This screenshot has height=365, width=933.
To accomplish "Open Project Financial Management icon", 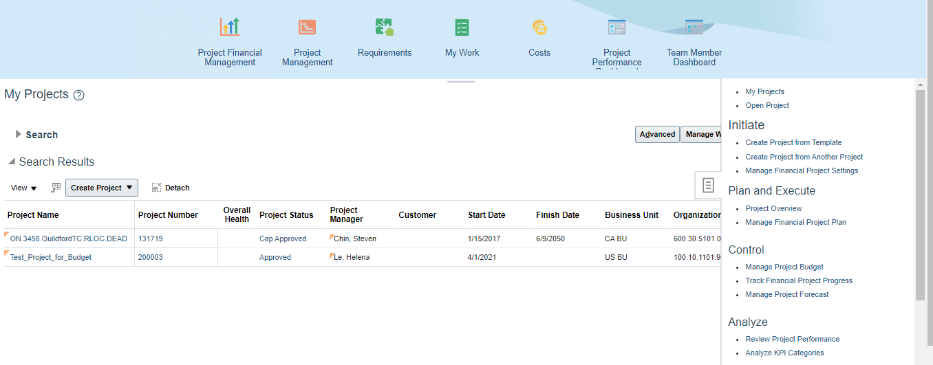I will pos(230,27).
